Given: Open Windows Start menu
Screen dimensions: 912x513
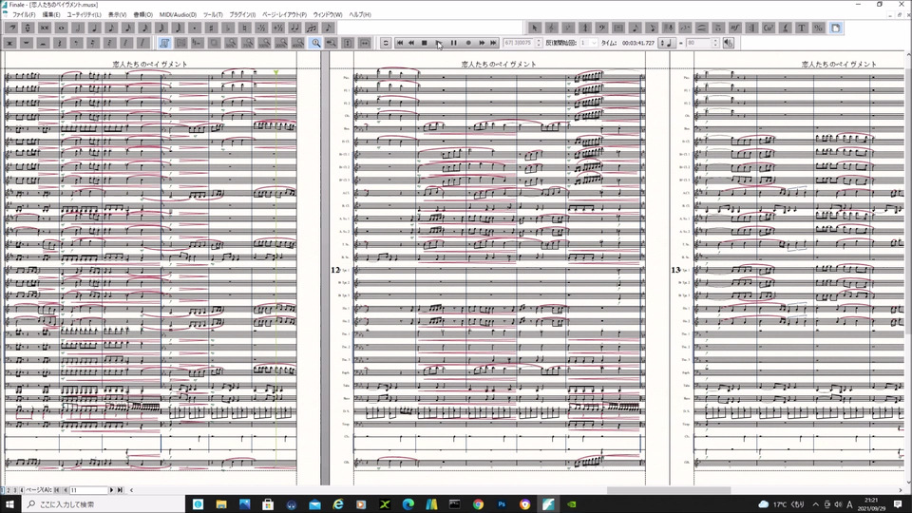Looking at the screenshot, I should (9, 504).
